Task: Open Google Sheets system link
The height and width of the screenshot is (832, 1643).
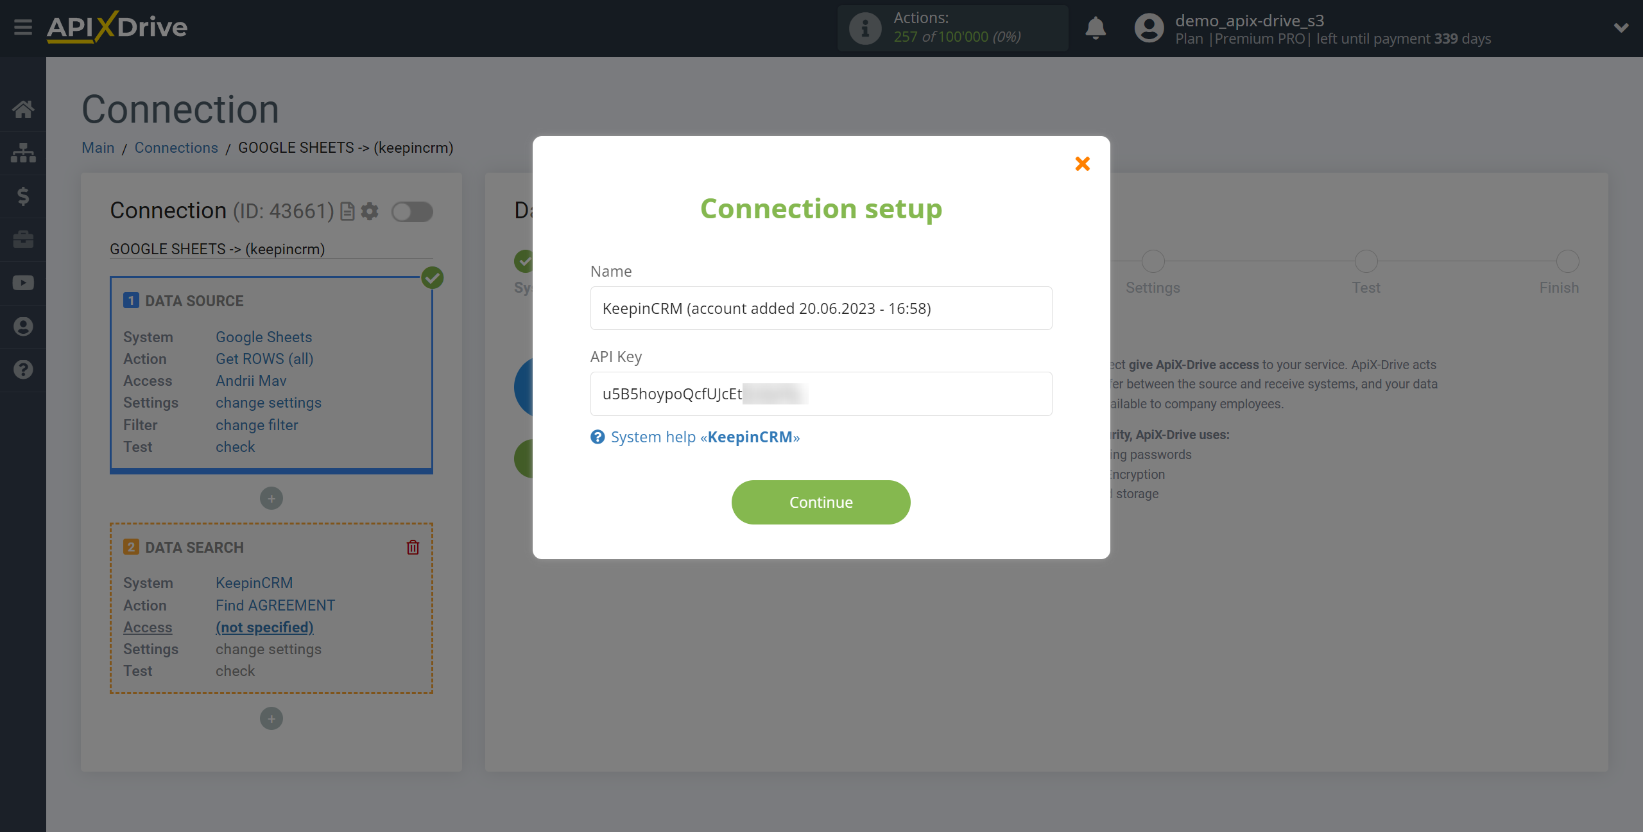Action: [x=263, y=337]
